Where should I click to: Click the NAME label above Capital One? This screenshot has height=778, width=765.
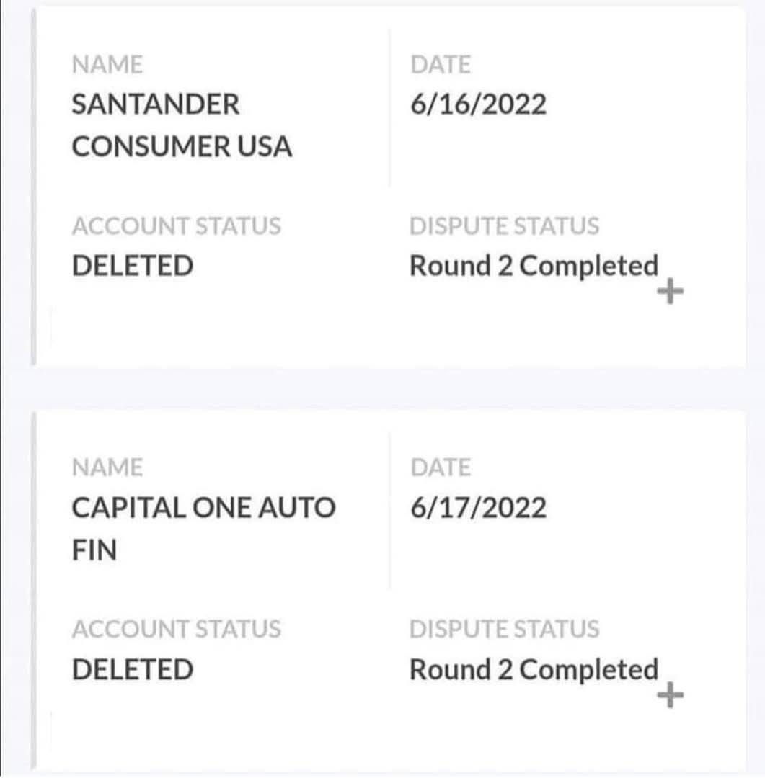[x=107, y=468]
